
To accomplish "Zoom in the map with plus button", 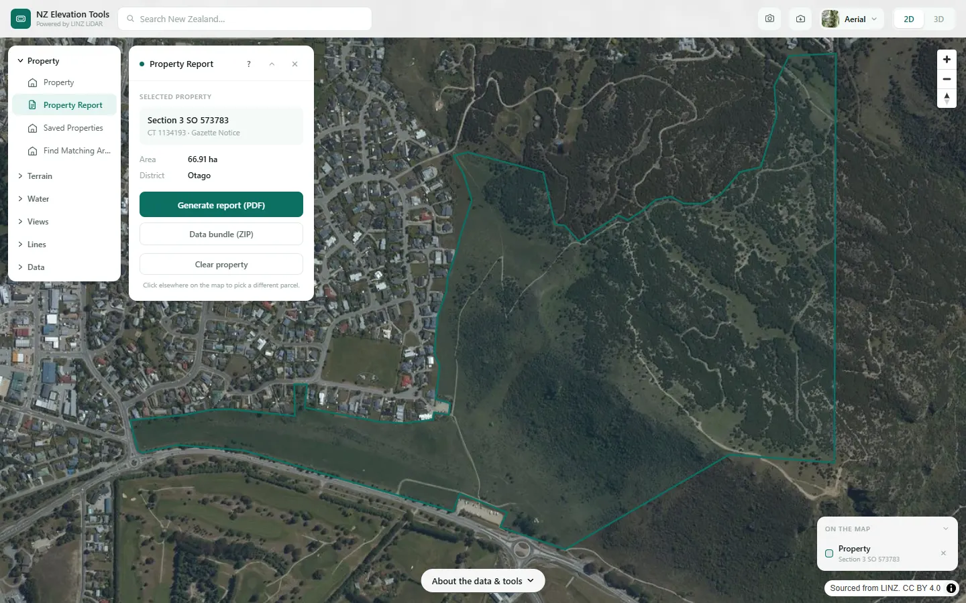I will (947, 59).
